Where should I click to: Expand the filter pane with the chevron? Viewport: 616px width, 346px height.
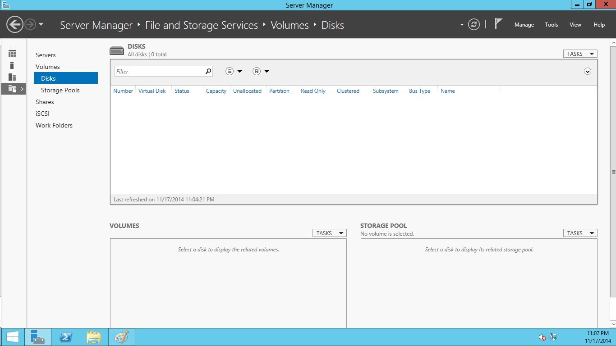pyautogui.click(x=587, y=71)
